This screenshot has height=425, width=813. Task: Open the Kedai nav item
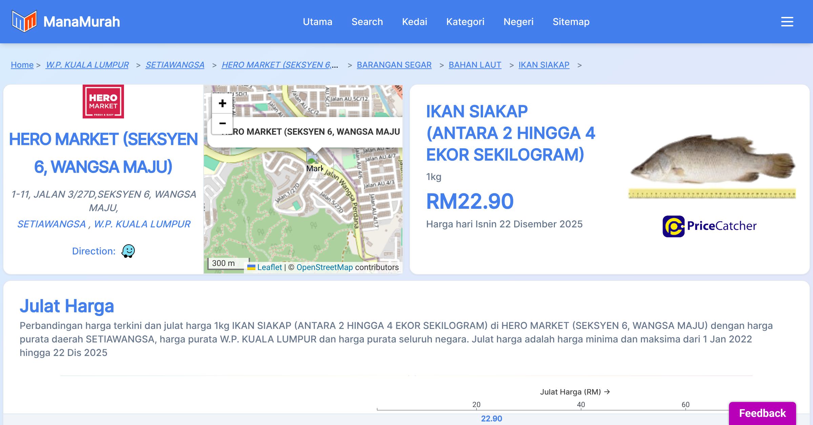[x=414, y=22]
